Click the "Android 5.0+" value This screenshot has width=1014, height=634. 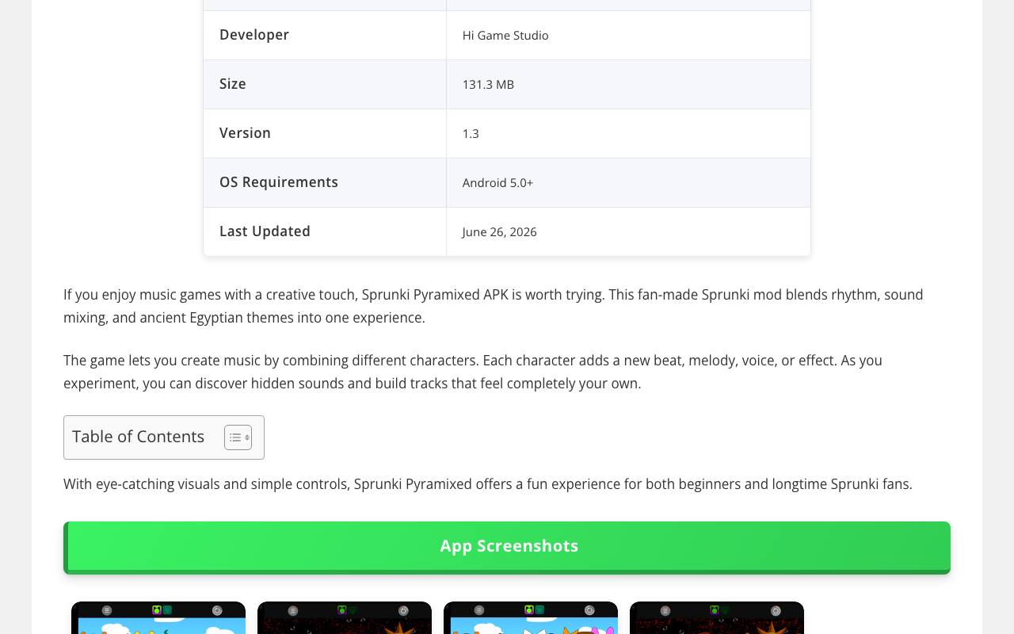pos(497,183)
